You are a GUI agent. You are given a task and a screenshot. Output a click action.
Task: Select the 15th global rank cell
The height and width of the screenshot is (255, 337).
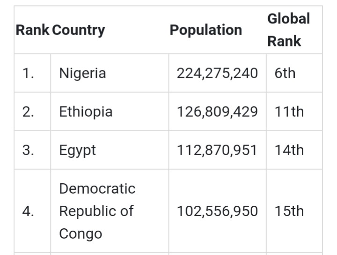[289, 211]
